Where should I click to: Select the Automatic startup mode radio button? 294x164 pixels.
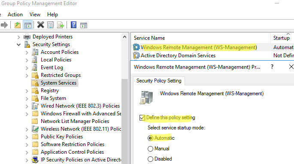coord(150,138)
